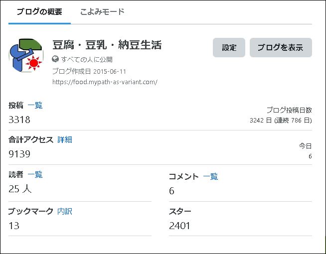326x254 pixels.
Task: Open the こよみモード tab
Action: click(102, 12)
